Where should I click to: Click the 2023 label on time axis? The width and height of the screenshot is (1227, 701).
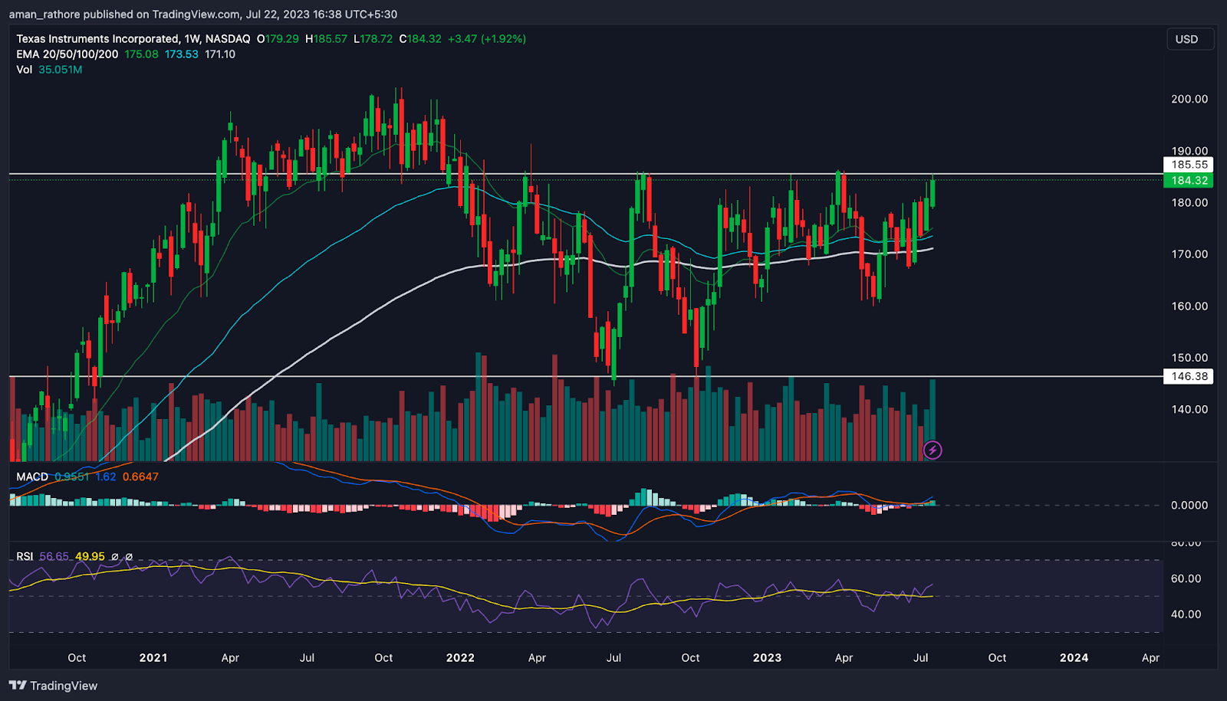pos(767,657)
